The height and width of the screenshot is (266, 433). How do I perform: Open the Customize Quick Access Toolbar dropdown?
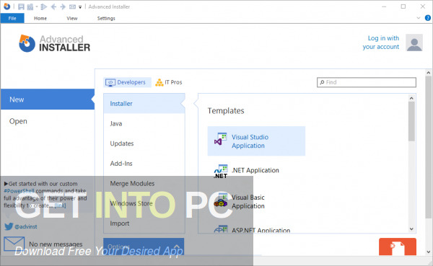80,7
